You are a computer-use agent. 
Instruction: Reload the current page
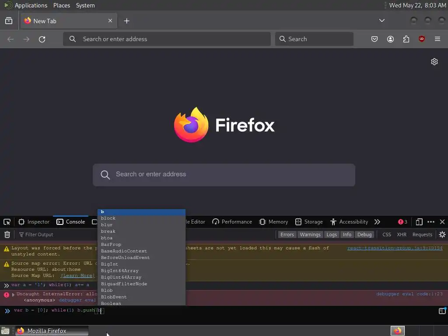click(42, 39)
